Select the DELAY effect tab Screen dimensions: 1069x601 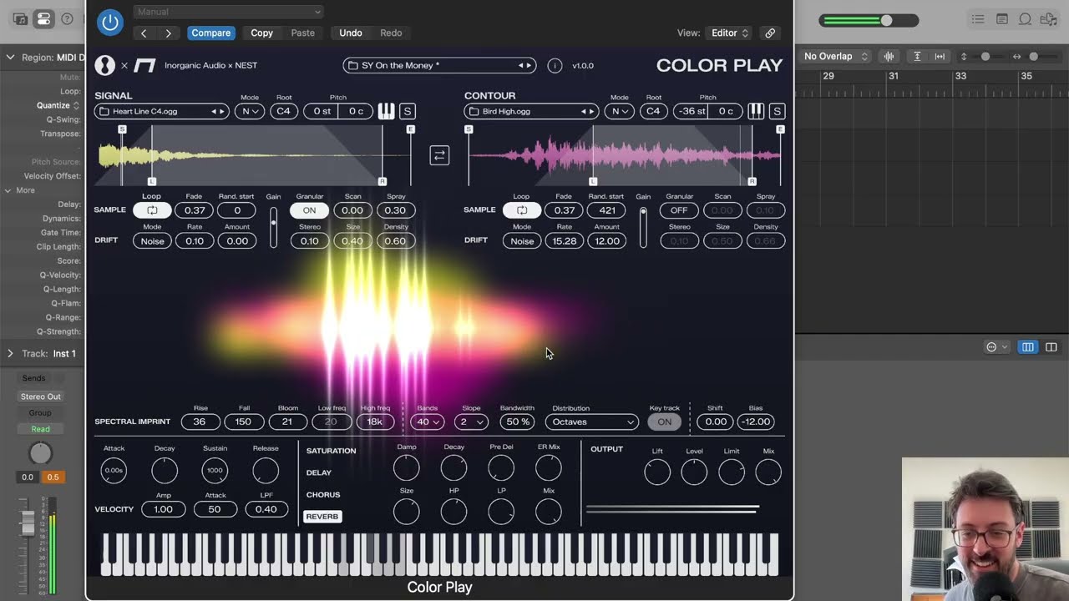[319, 472]
